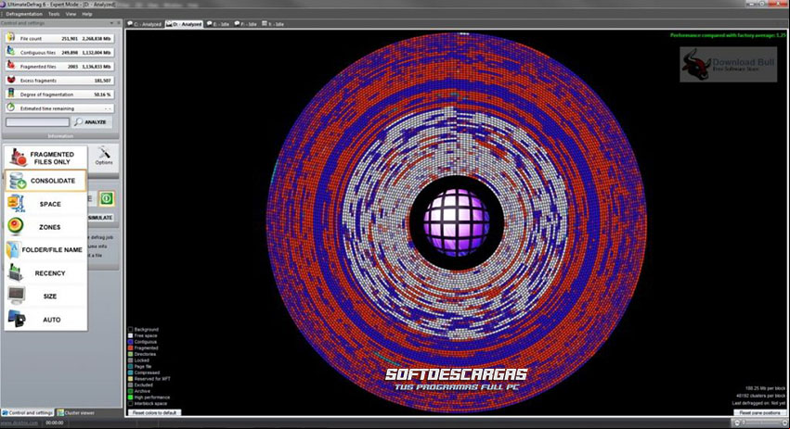Image resolution: width=790 pixels, height=429 pixels.
Task: Click the Estimated time remaining clock icon
Action: click(x=10, y=107)
